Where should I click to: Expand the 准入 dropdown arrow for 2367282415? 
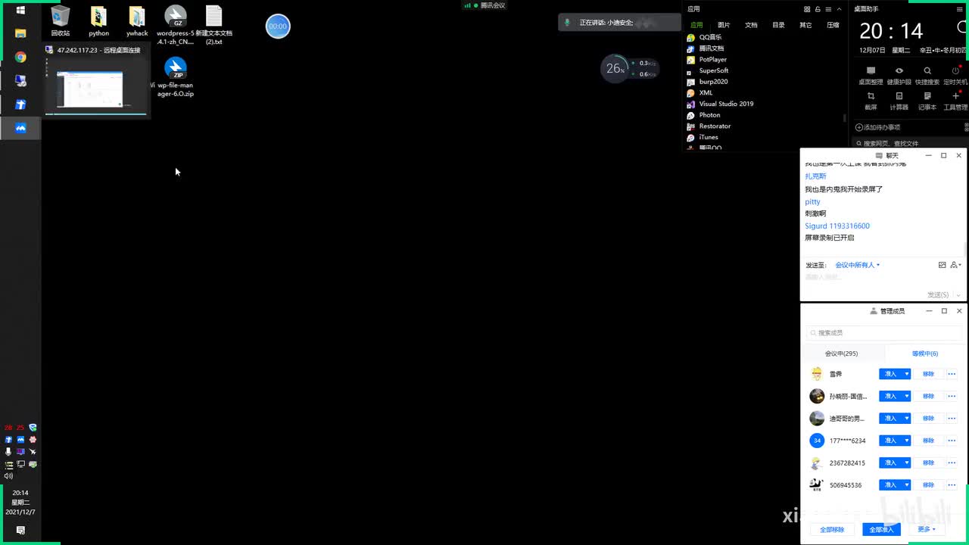[x=907, y=462]
